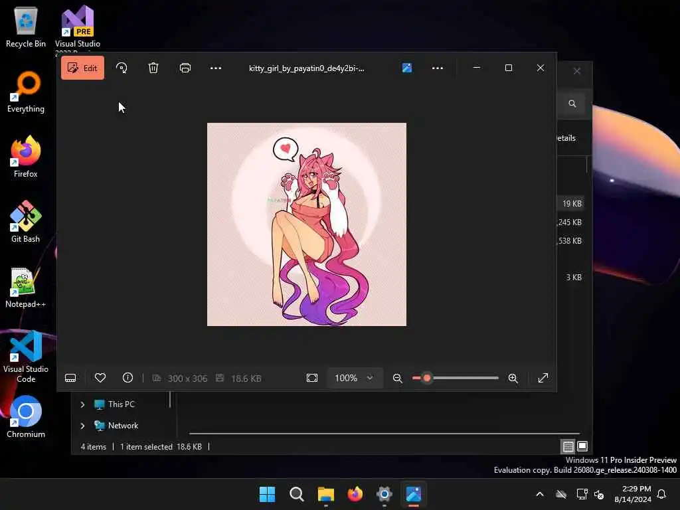680x510 pixels.
Task: Select the 19 KB file row in Explorer
Action: click(x=571, y=203)
